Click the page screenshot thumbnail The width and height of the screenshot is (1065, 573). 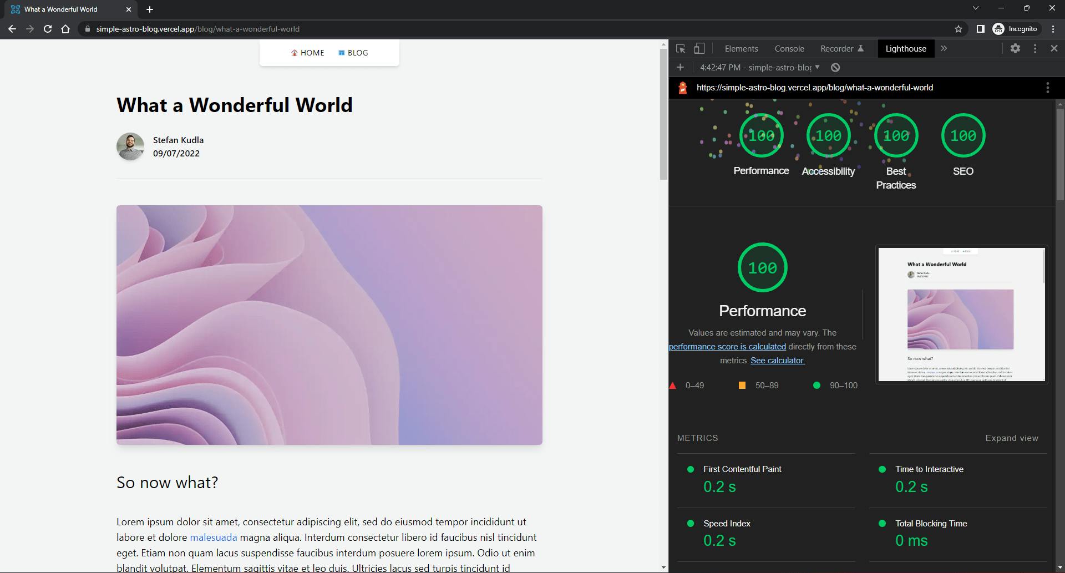[961, 315]
